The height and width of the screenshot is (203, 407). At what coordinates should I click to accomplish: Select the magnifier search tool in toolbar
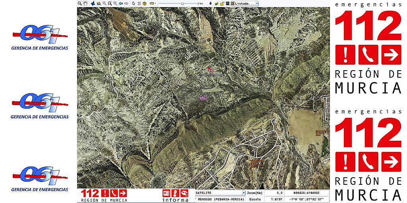(79, 3)
